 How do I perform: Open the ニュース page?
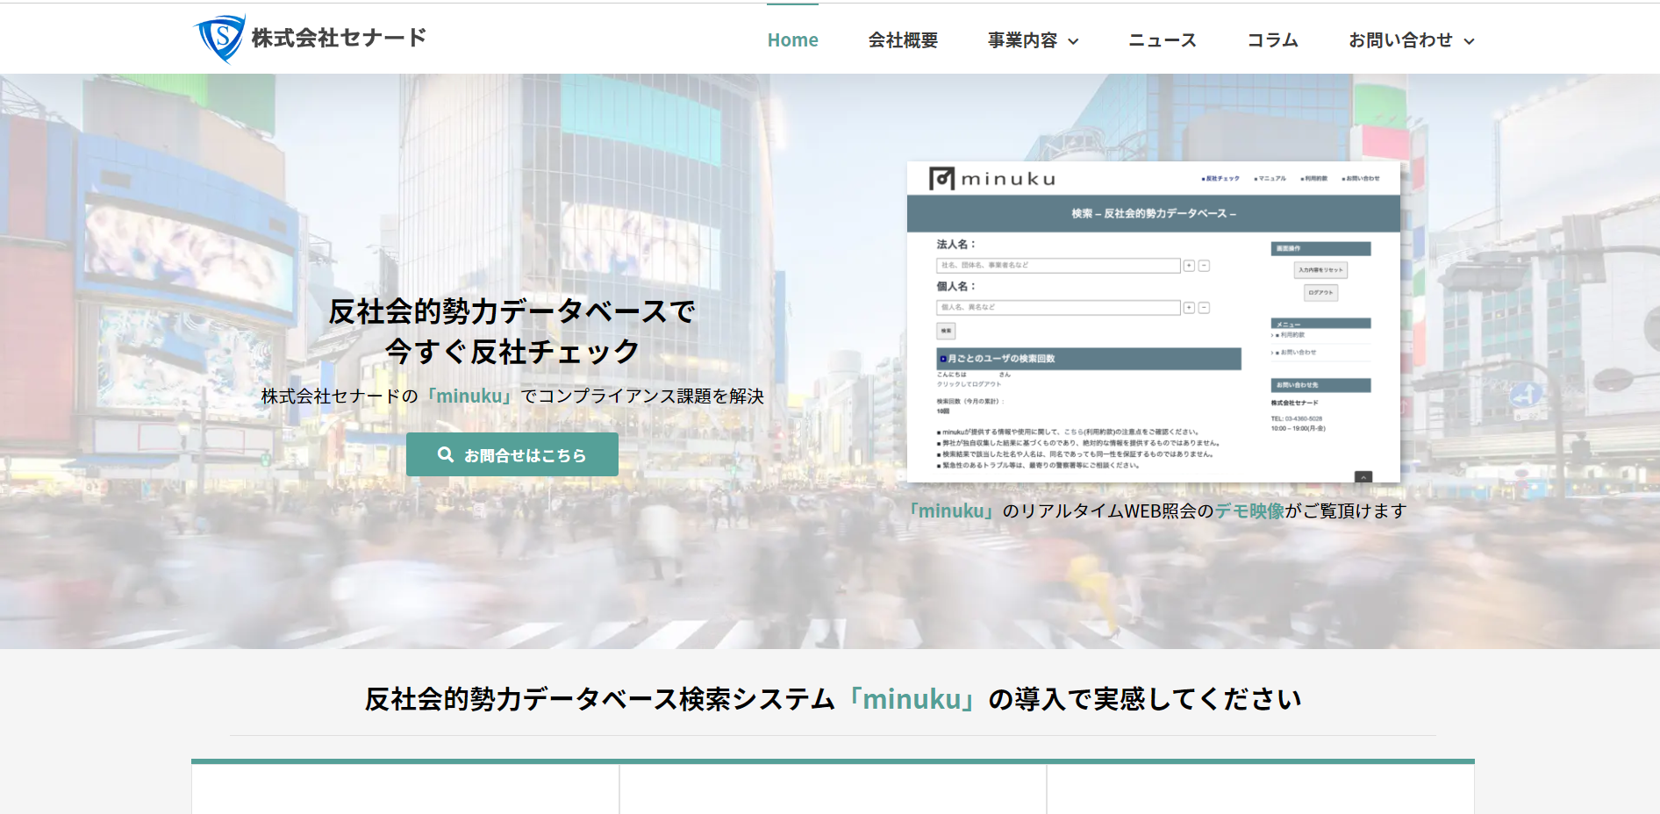(1163, 40)
